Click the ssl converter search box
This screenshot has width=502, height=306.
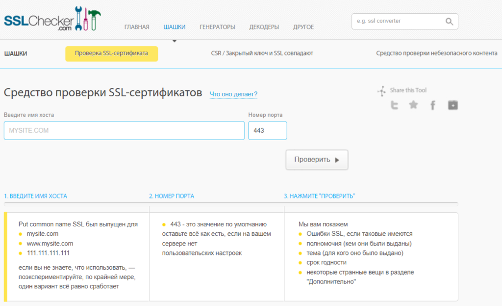coord(397,22)
